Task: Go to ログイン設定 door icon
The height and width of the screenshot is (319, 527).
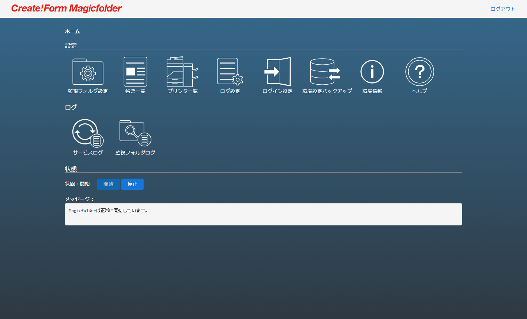Action: [277, 72]
